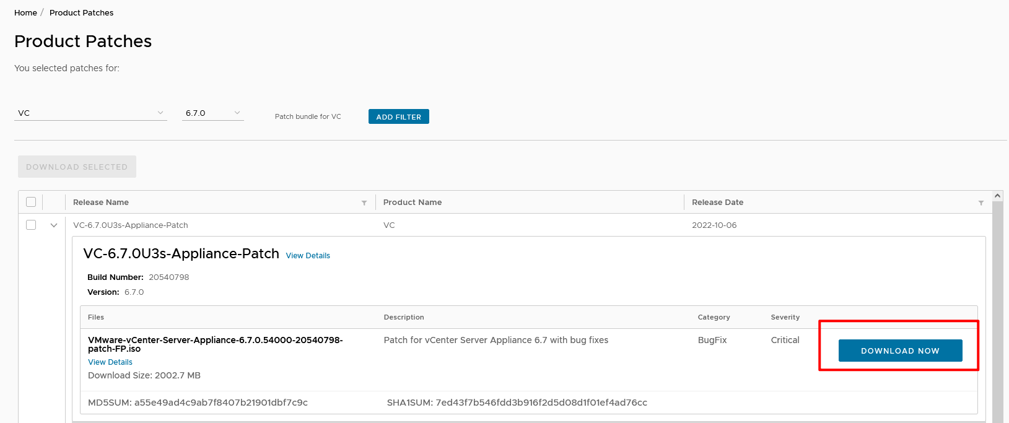Click the DOWNLOAD SELECTED button
Image resolution: width=1009 pixels, height=423 pixels.
(77, 167)
